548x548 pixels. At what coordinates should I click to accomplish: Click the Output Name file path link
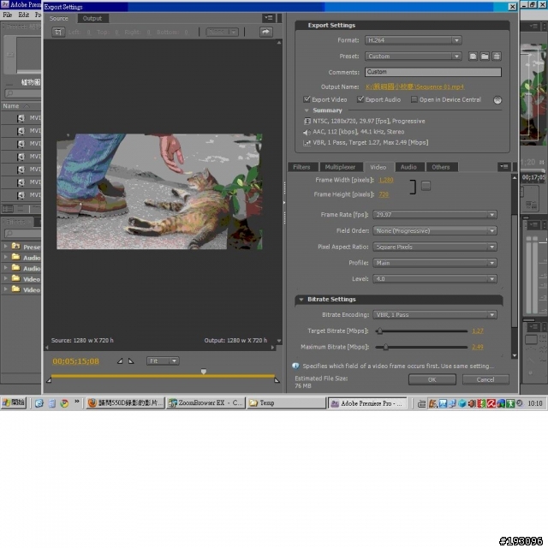[x=414, y=86]
